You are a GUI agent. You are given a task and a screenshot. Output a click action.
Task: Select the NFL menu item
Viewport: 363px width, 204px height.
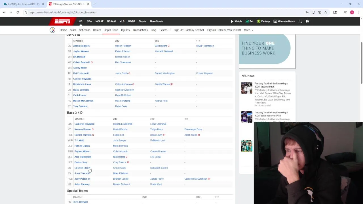81,21
